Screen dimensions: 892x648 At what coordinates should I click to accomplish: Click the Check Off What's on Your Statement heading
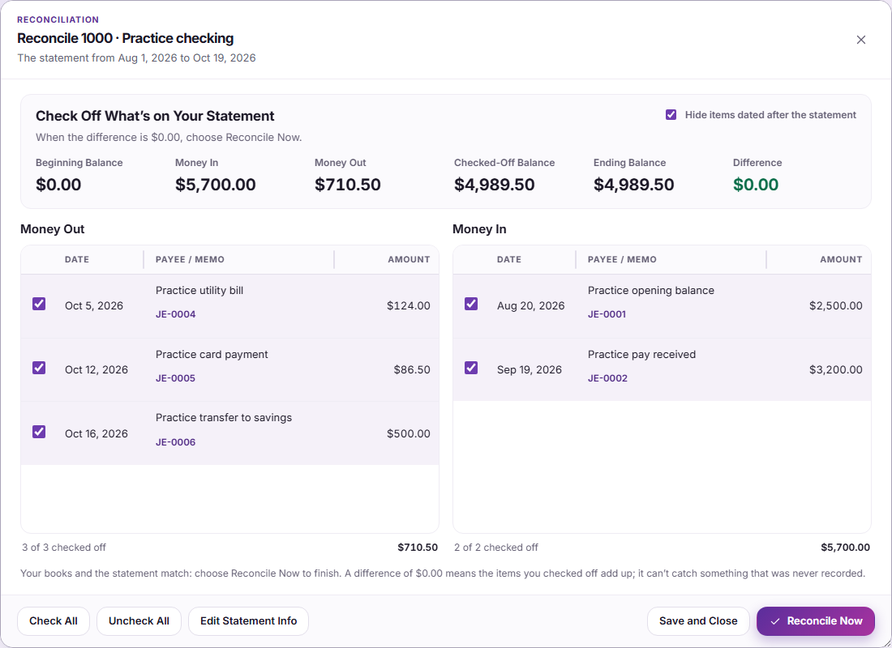pyautogui.click(x=155, y=116)
